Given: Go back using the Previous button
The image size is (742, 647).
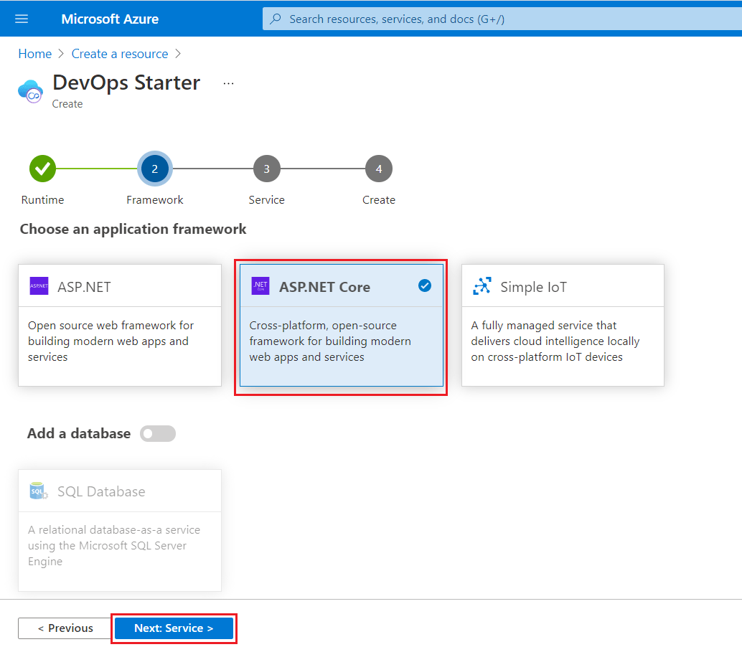Looking at the screenshot, I should point(64,628).
